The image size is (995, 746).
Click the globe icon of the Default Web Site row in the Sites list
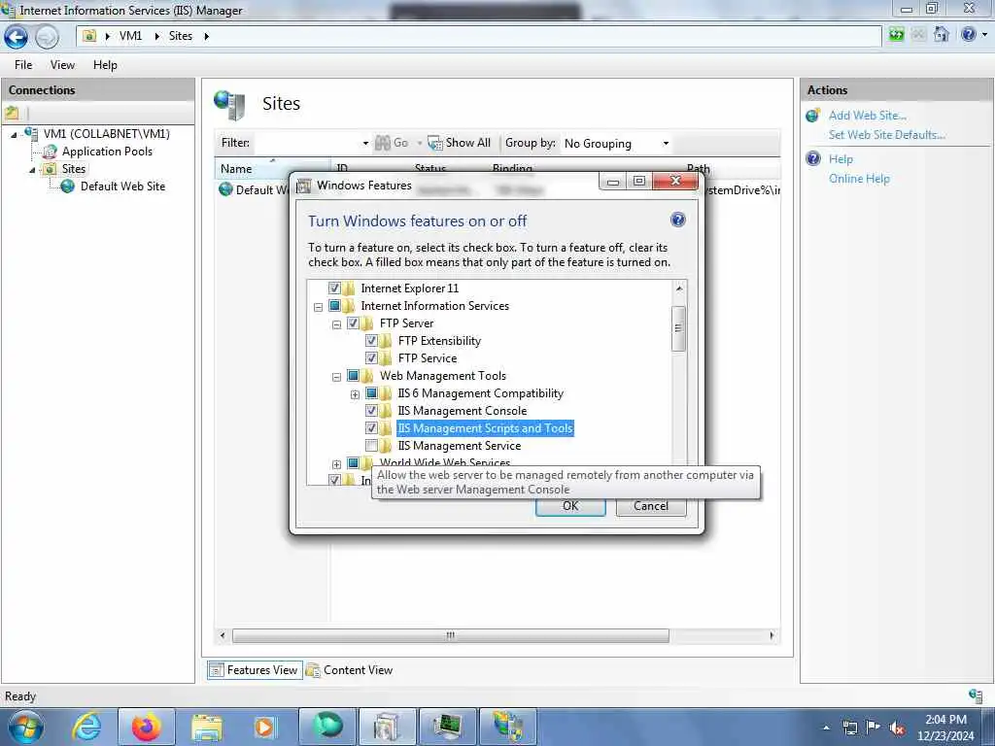pyautogui.click(x=225, y=189)
